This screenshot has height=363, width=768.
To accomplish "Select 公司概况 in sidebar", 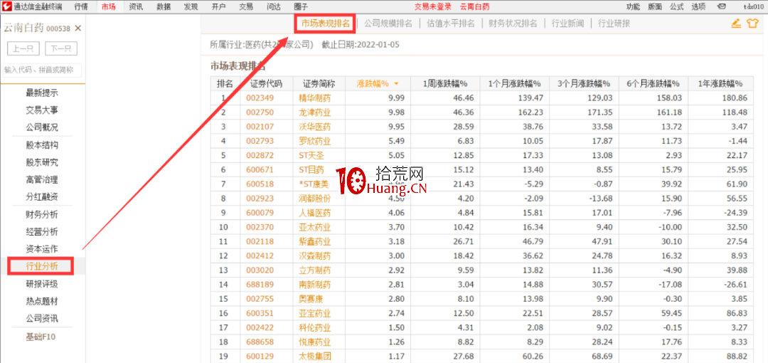I will pos(42,127).
